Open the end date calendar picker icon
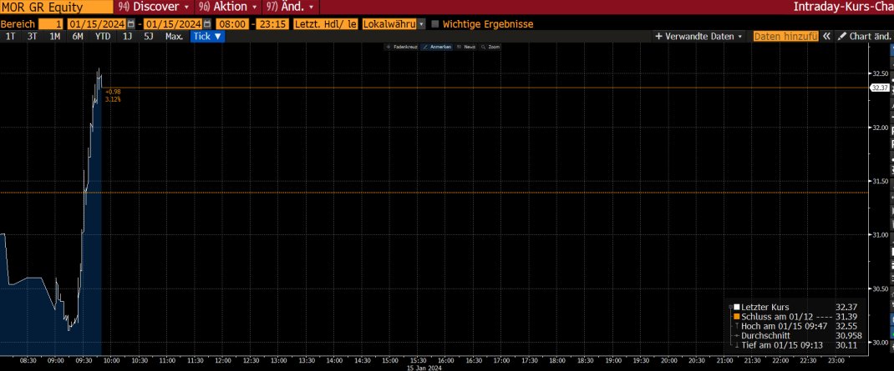This screenshot has width=894, height=371. (206, 24)
